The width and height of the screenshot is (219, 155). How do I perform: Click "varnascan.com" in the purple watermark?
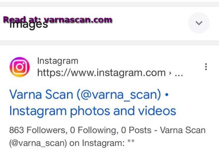pos(78,20)
